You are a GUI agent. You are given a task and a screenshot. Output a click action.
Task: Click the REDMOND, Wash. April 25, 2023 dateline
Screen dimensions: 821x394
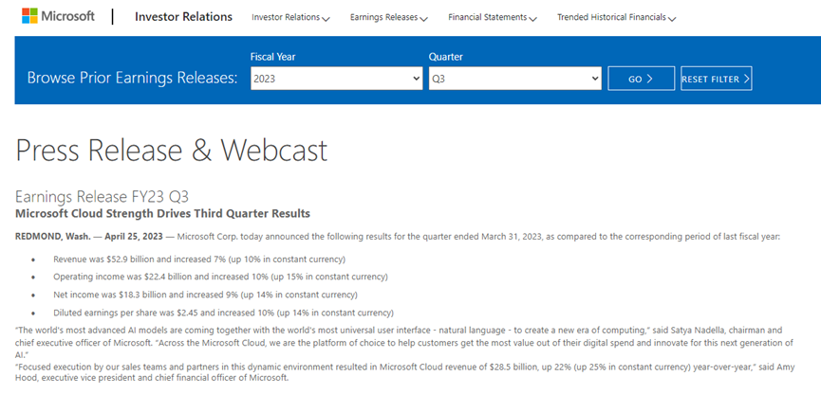(89, 236)
